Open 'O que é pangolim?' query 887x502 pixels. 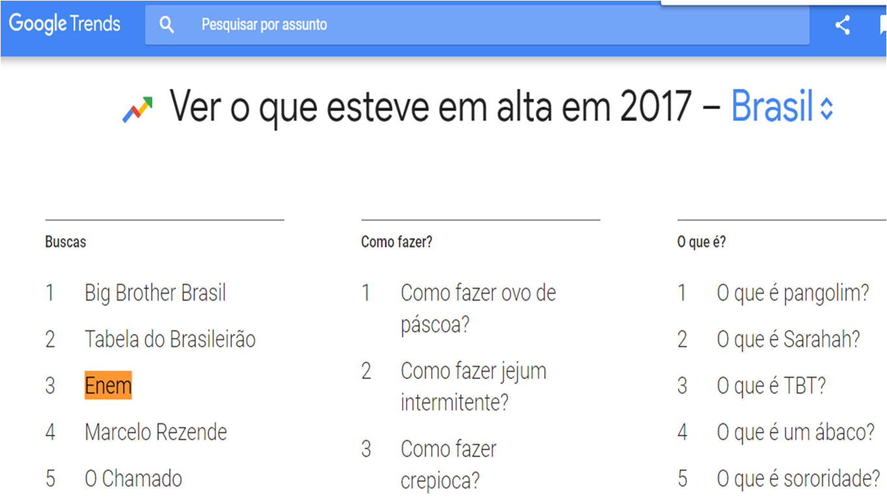point(793,293)
